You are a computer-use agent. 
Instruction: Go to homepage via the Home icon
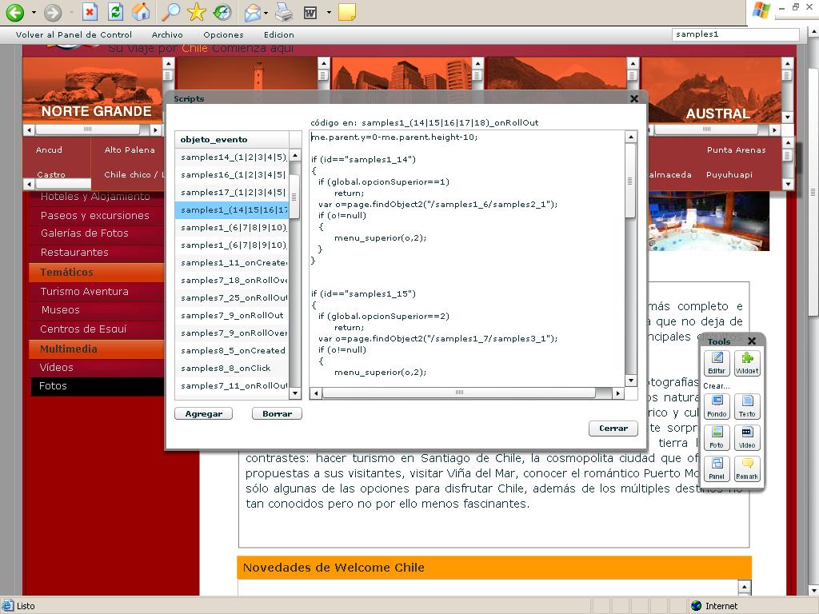pos(141,13)
